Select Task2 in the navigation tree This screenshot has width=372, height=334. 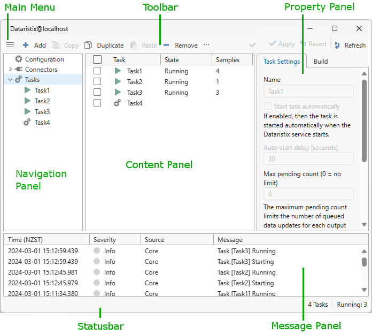click(x=42, y=101)
